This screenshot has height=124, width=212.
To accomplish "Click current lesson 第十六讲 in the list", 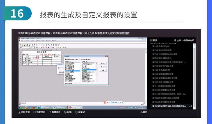I will [169, 106].
